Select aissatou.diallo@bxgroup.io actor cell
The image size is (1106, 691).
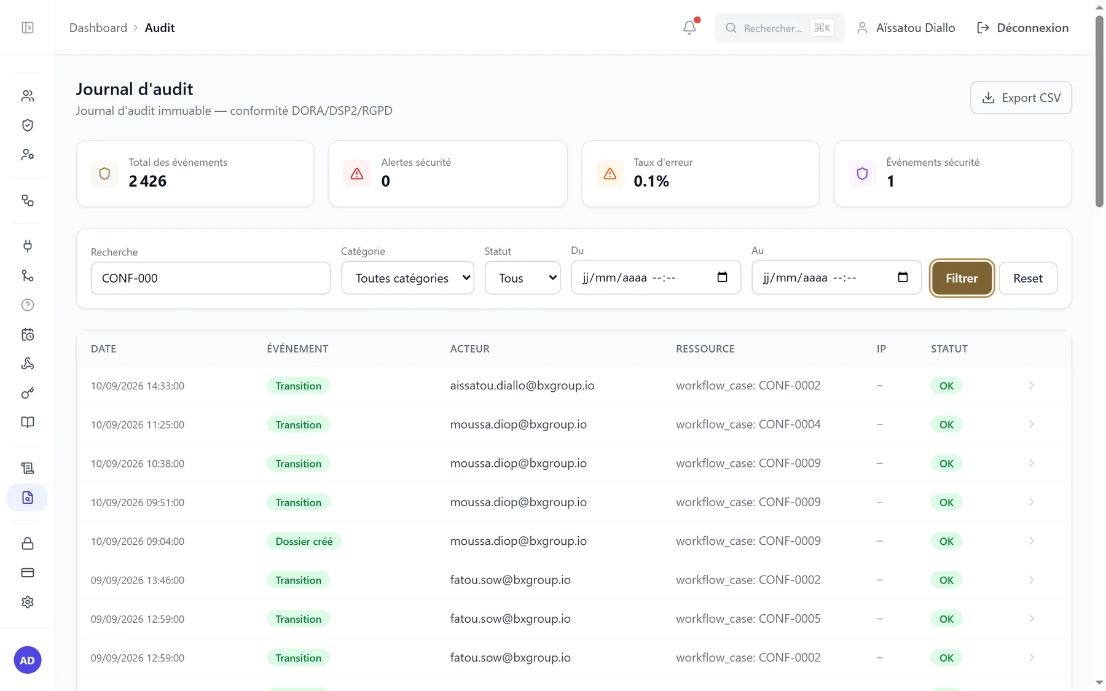(x=522, y=385)
